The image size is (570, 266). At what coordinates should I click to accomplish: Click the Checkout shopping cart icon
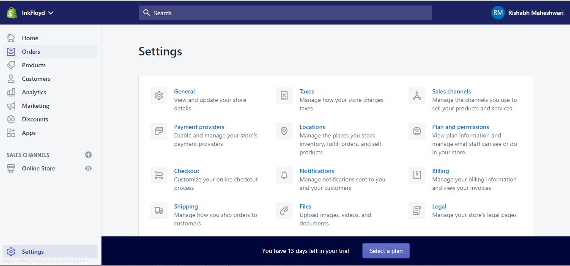coord(159,175)
